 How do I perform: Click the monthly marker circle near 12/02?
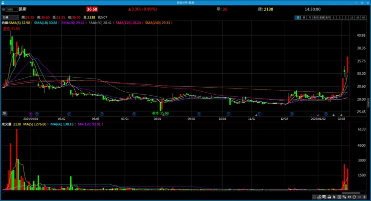click(x=292, y=114)
